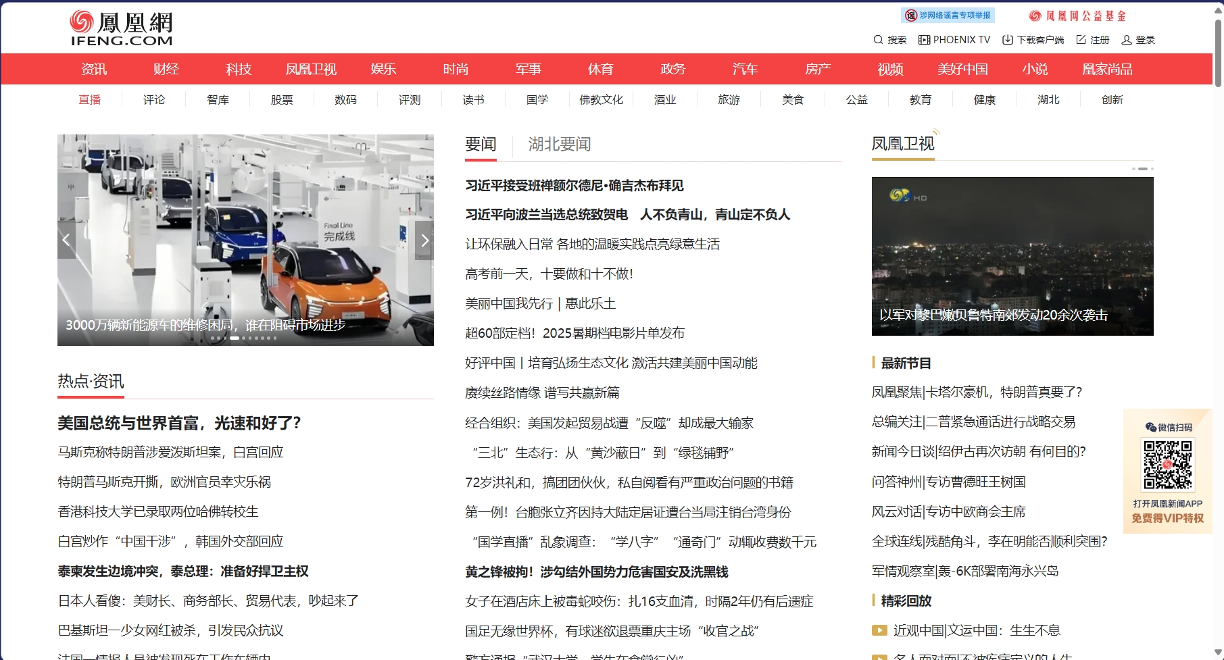Show the next carousel slide arrow

tap(424, 240)
